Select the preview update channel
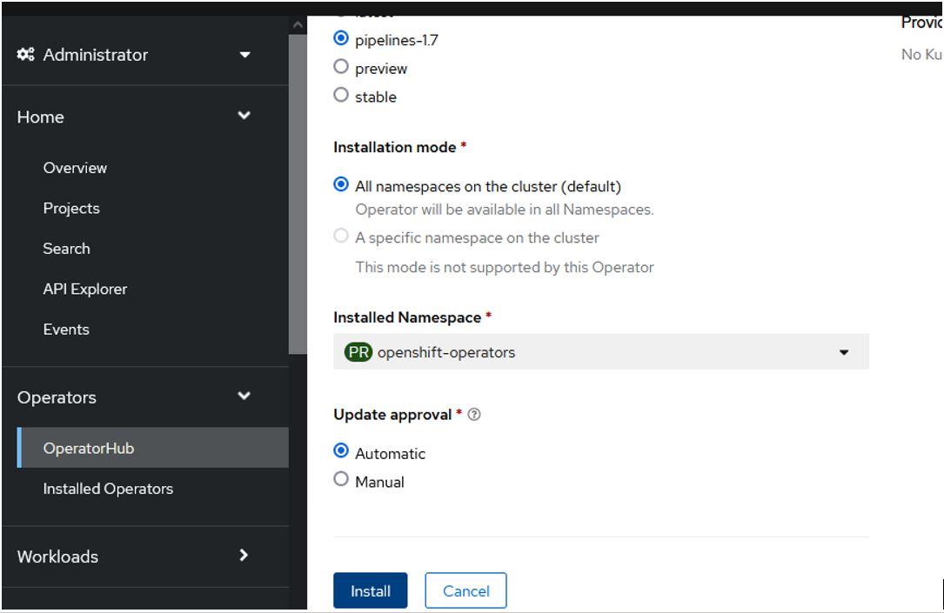 click(341, 68)
